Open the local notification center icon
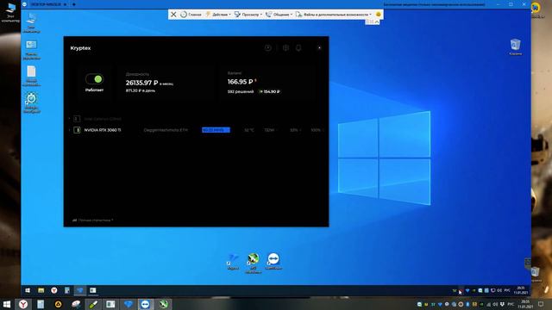The width and height of the screenshot is (552, 310). point(541,304)
